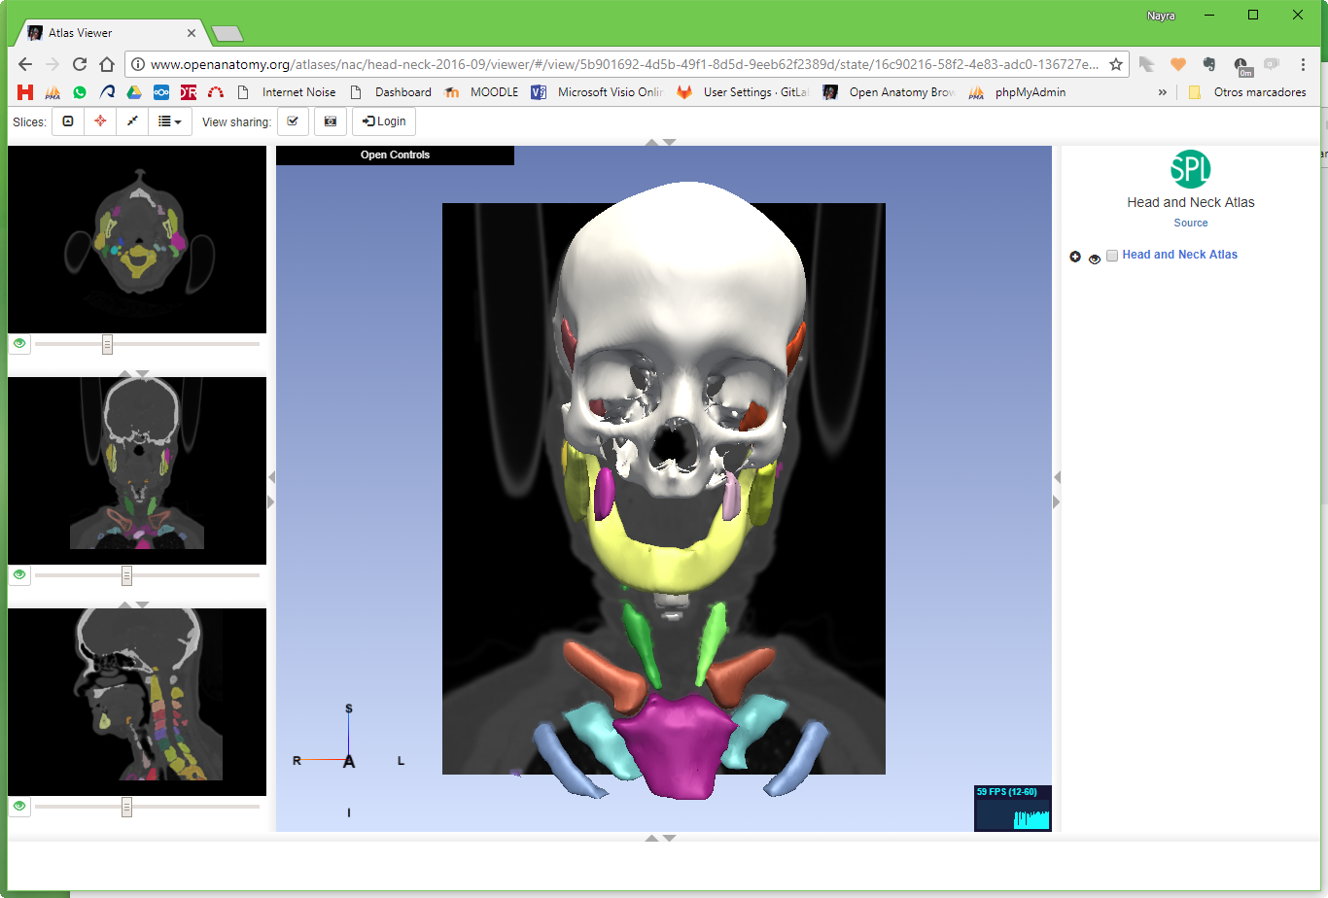
Task: Click the red crosshair Slices icon
Action: tap(100, 121)
